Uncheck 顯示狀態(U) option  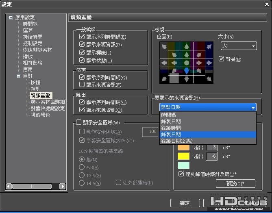pyautogui.click(x=82, y=60)
